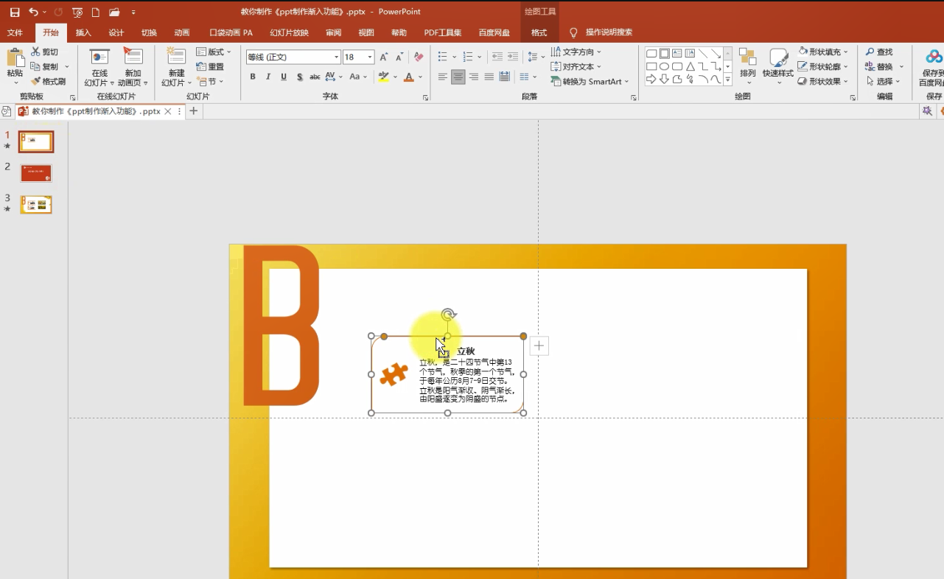Click the 操作说明搜索 search box
944x579 pixels.
click(x=609, y=32)
